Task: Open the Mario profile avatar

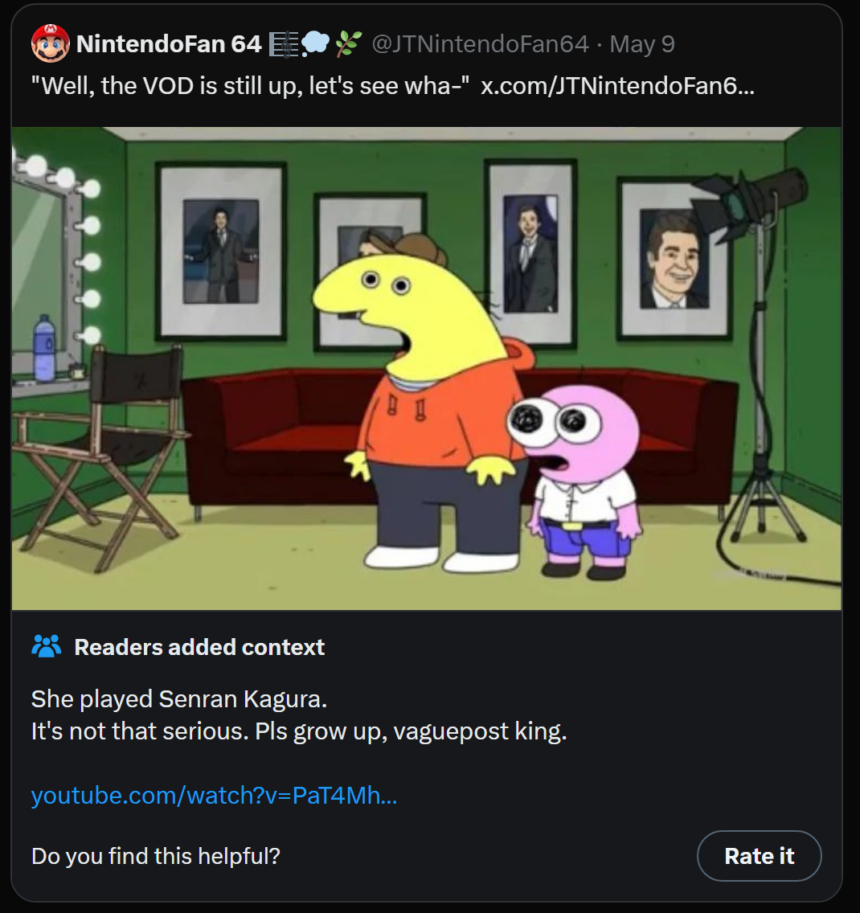Action: point(50,43)
